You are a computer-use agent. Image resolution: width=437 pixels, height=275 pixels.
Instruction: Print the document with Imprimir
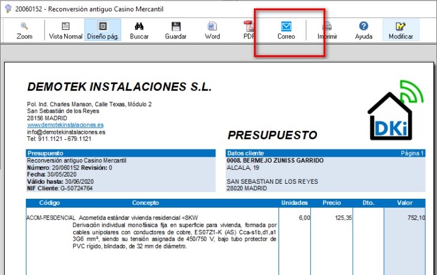(x=327, y=31)
